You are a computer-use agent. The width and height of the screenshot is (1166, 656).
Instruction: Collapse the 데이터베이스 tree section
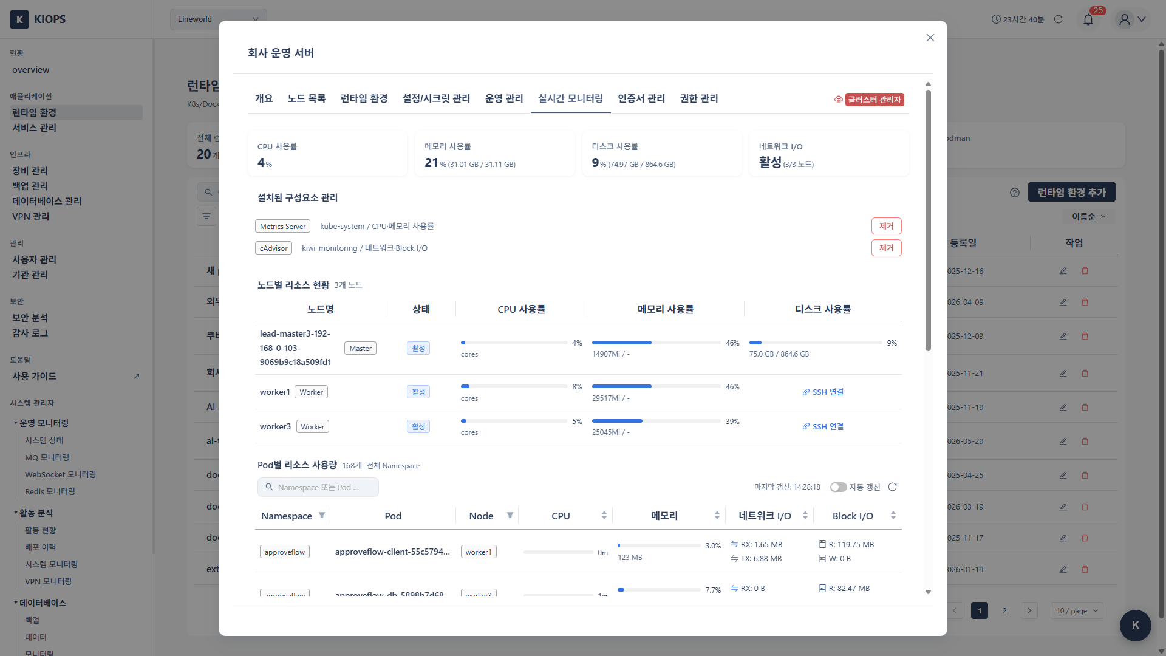point(16,603)
